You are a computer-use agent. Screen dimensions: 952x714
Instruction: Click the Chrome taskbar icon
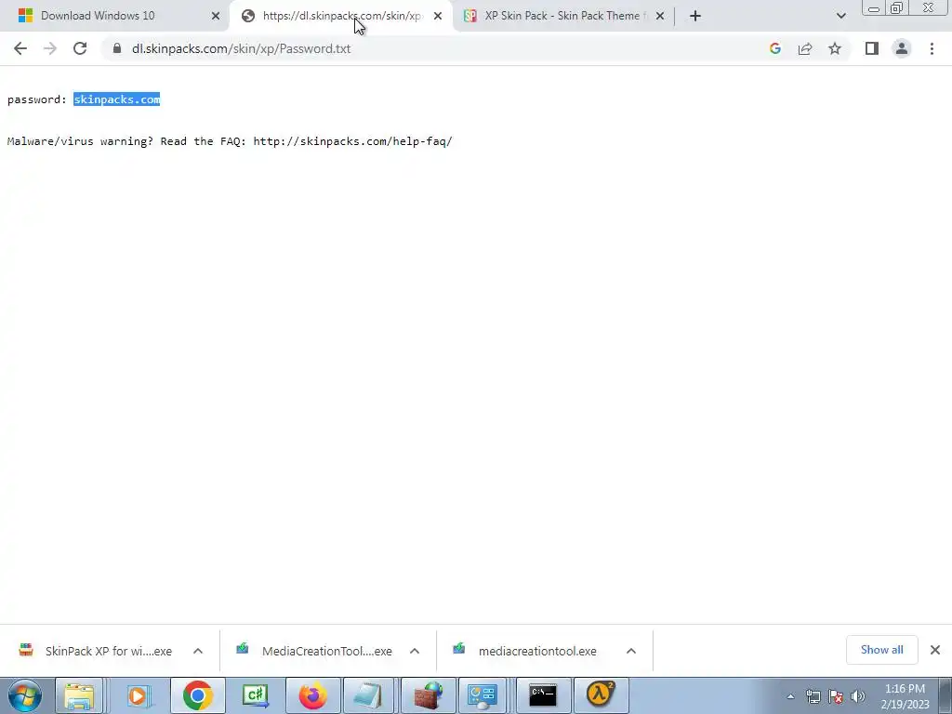(197, 695)
